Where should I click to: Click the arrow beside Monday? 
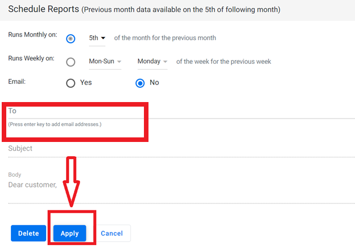click(x=166, y=62)
